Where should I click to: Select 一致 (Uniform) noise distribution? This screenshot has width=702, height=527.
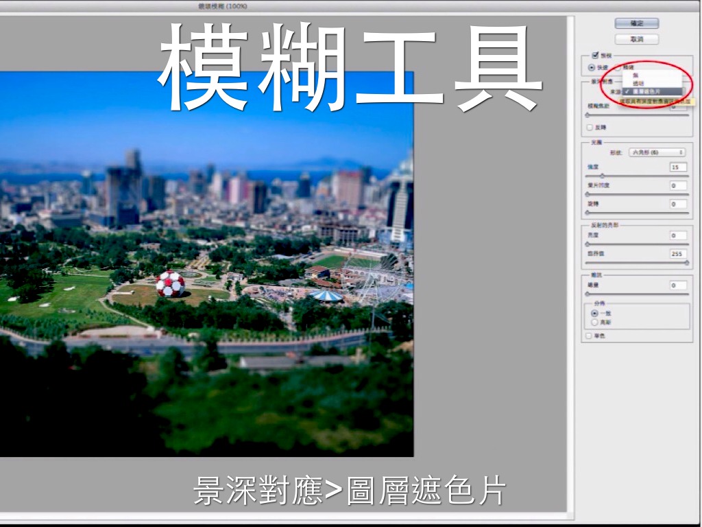[x=594, y=313]
